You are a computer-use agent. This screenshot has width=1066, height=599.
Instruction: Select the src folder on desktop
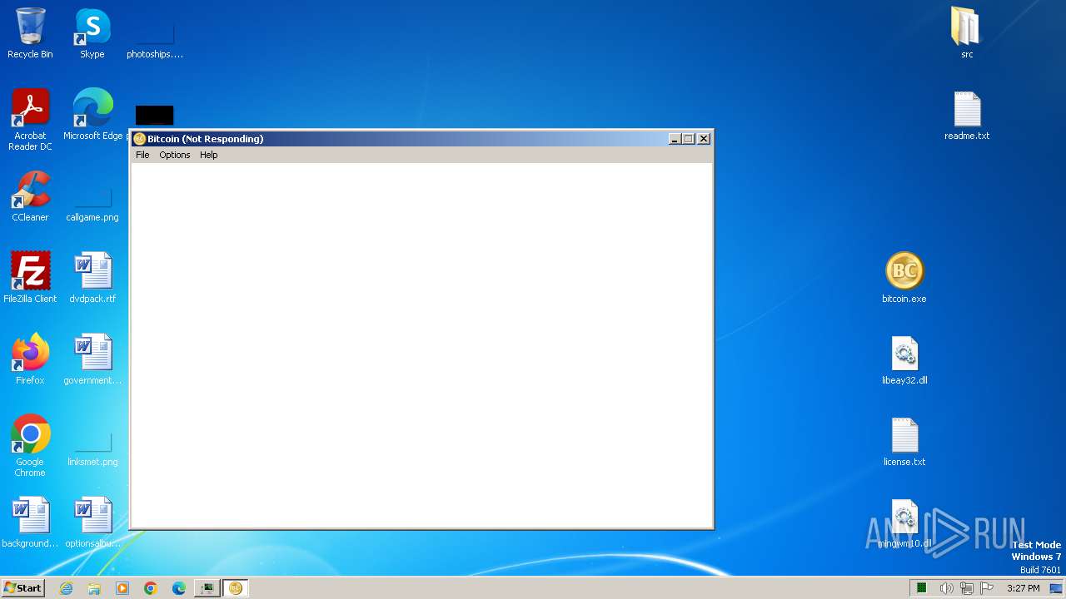tap(966, 33)
